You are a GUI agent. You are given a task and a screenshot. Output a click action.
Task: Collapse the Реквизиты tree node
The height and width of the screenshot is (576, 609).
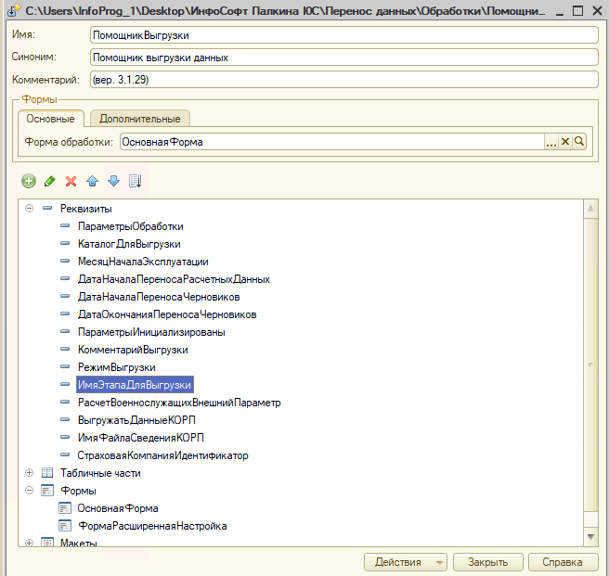click(30, 209)
